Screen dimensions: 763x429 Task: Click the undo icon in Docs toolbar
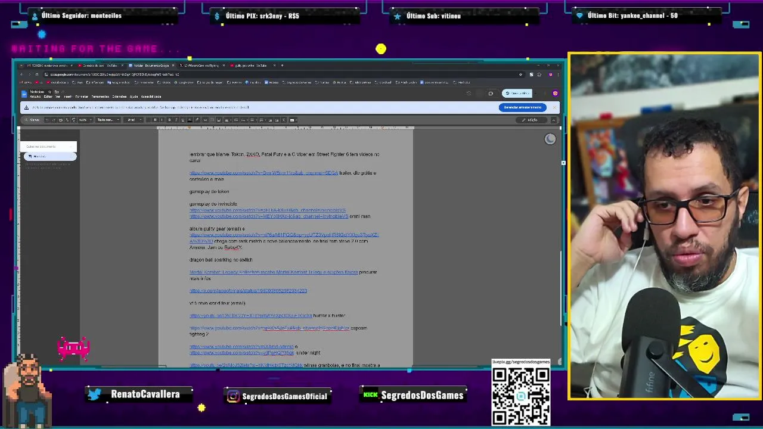click(46, 120)
